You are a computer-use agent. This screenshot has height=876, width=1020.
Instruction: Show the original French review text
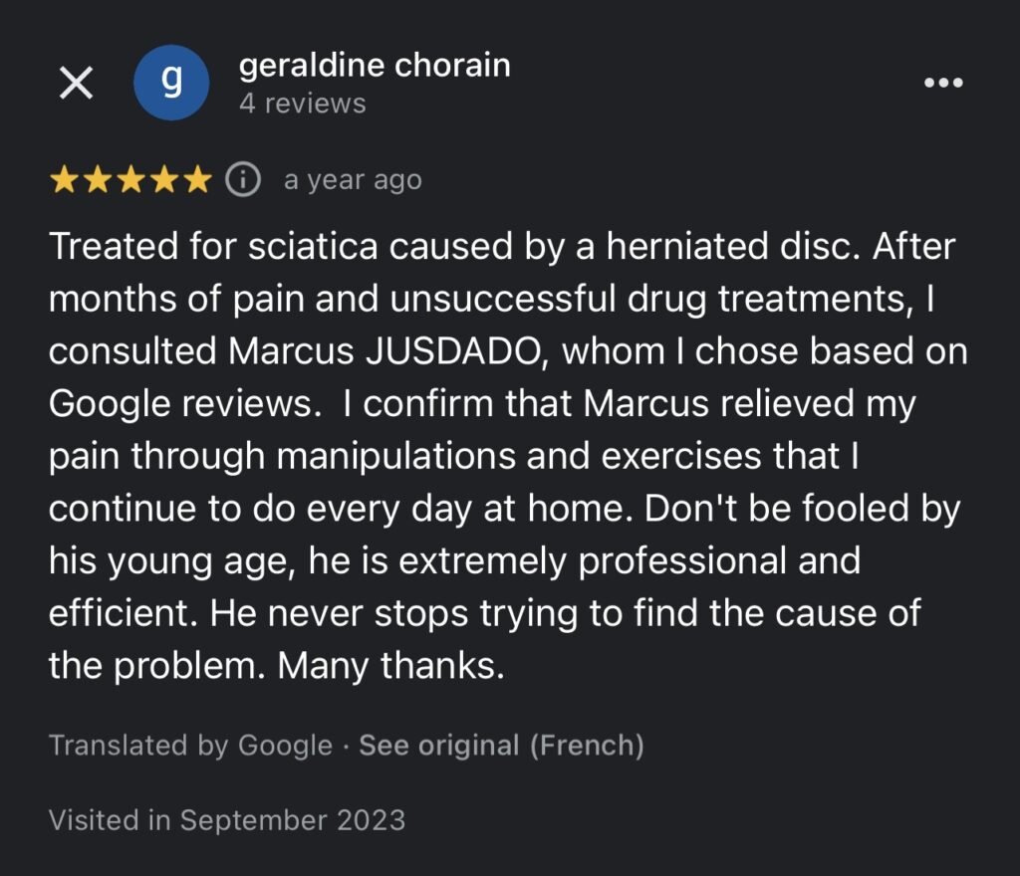point(502,745)
